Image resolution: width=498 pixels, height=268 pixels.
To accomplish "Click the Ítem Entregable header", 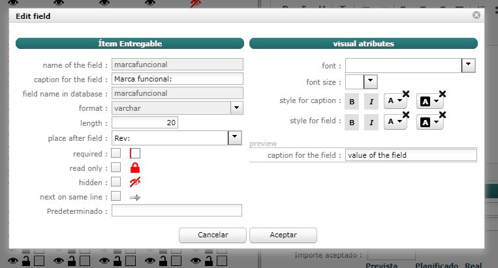I will (130, 44).
